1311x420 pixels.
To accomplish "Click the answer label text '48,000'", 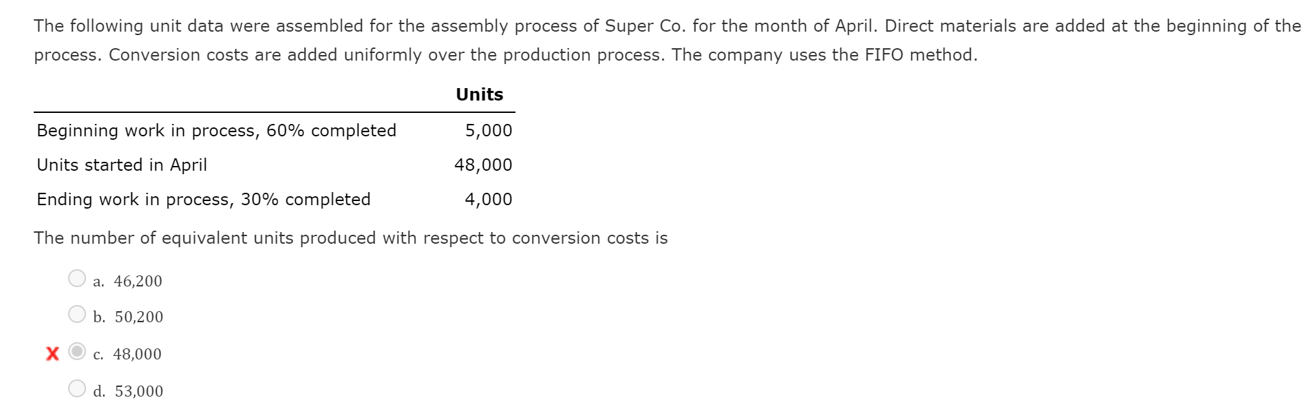I will pyautogui.click(x=138, y=354).
